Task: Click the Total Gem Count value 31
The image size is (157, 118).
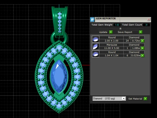Action: (146, 25)
